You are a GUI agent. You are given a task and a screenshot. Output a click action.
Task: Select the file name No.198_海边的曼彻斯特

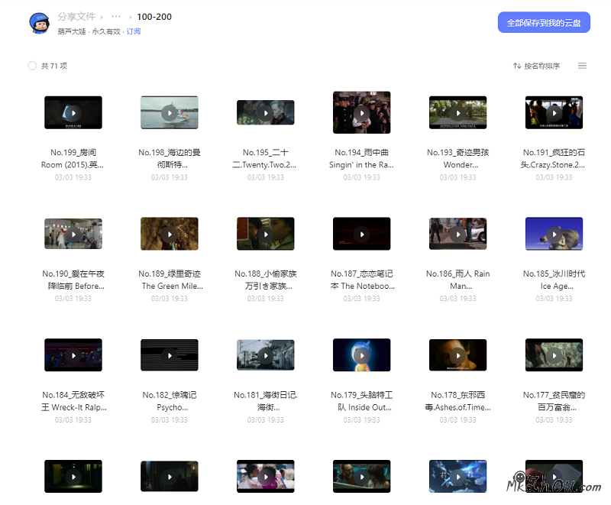tap(170, 159)
